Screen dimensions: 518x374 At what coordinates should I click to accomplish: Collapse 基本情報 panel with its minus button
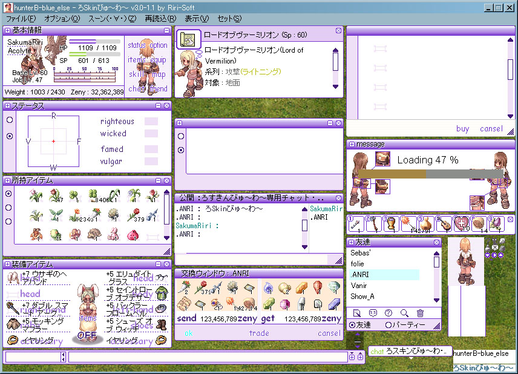point(166,30)
